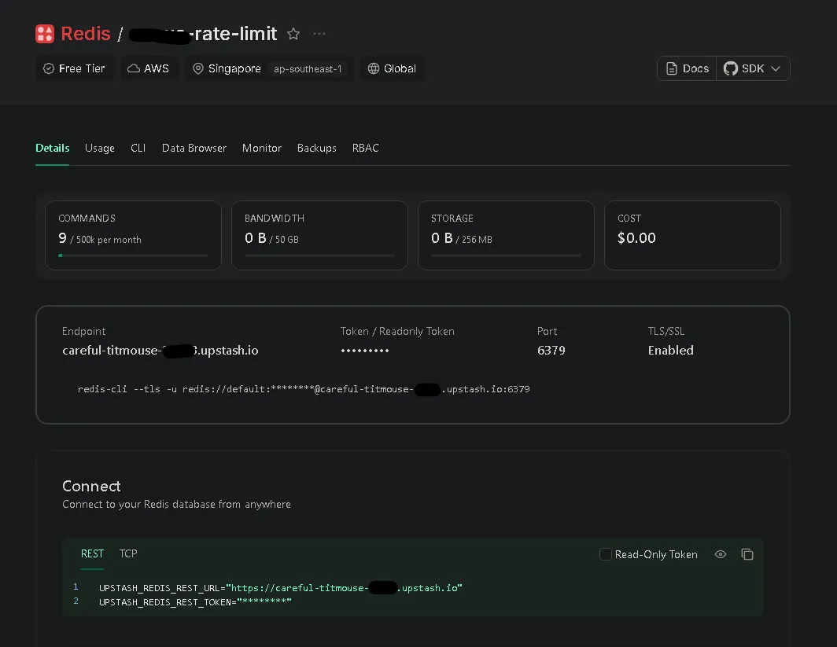This screenshot has width=837, height=647.
Task: Copy the REST environment variables
Action: [747, 554]
